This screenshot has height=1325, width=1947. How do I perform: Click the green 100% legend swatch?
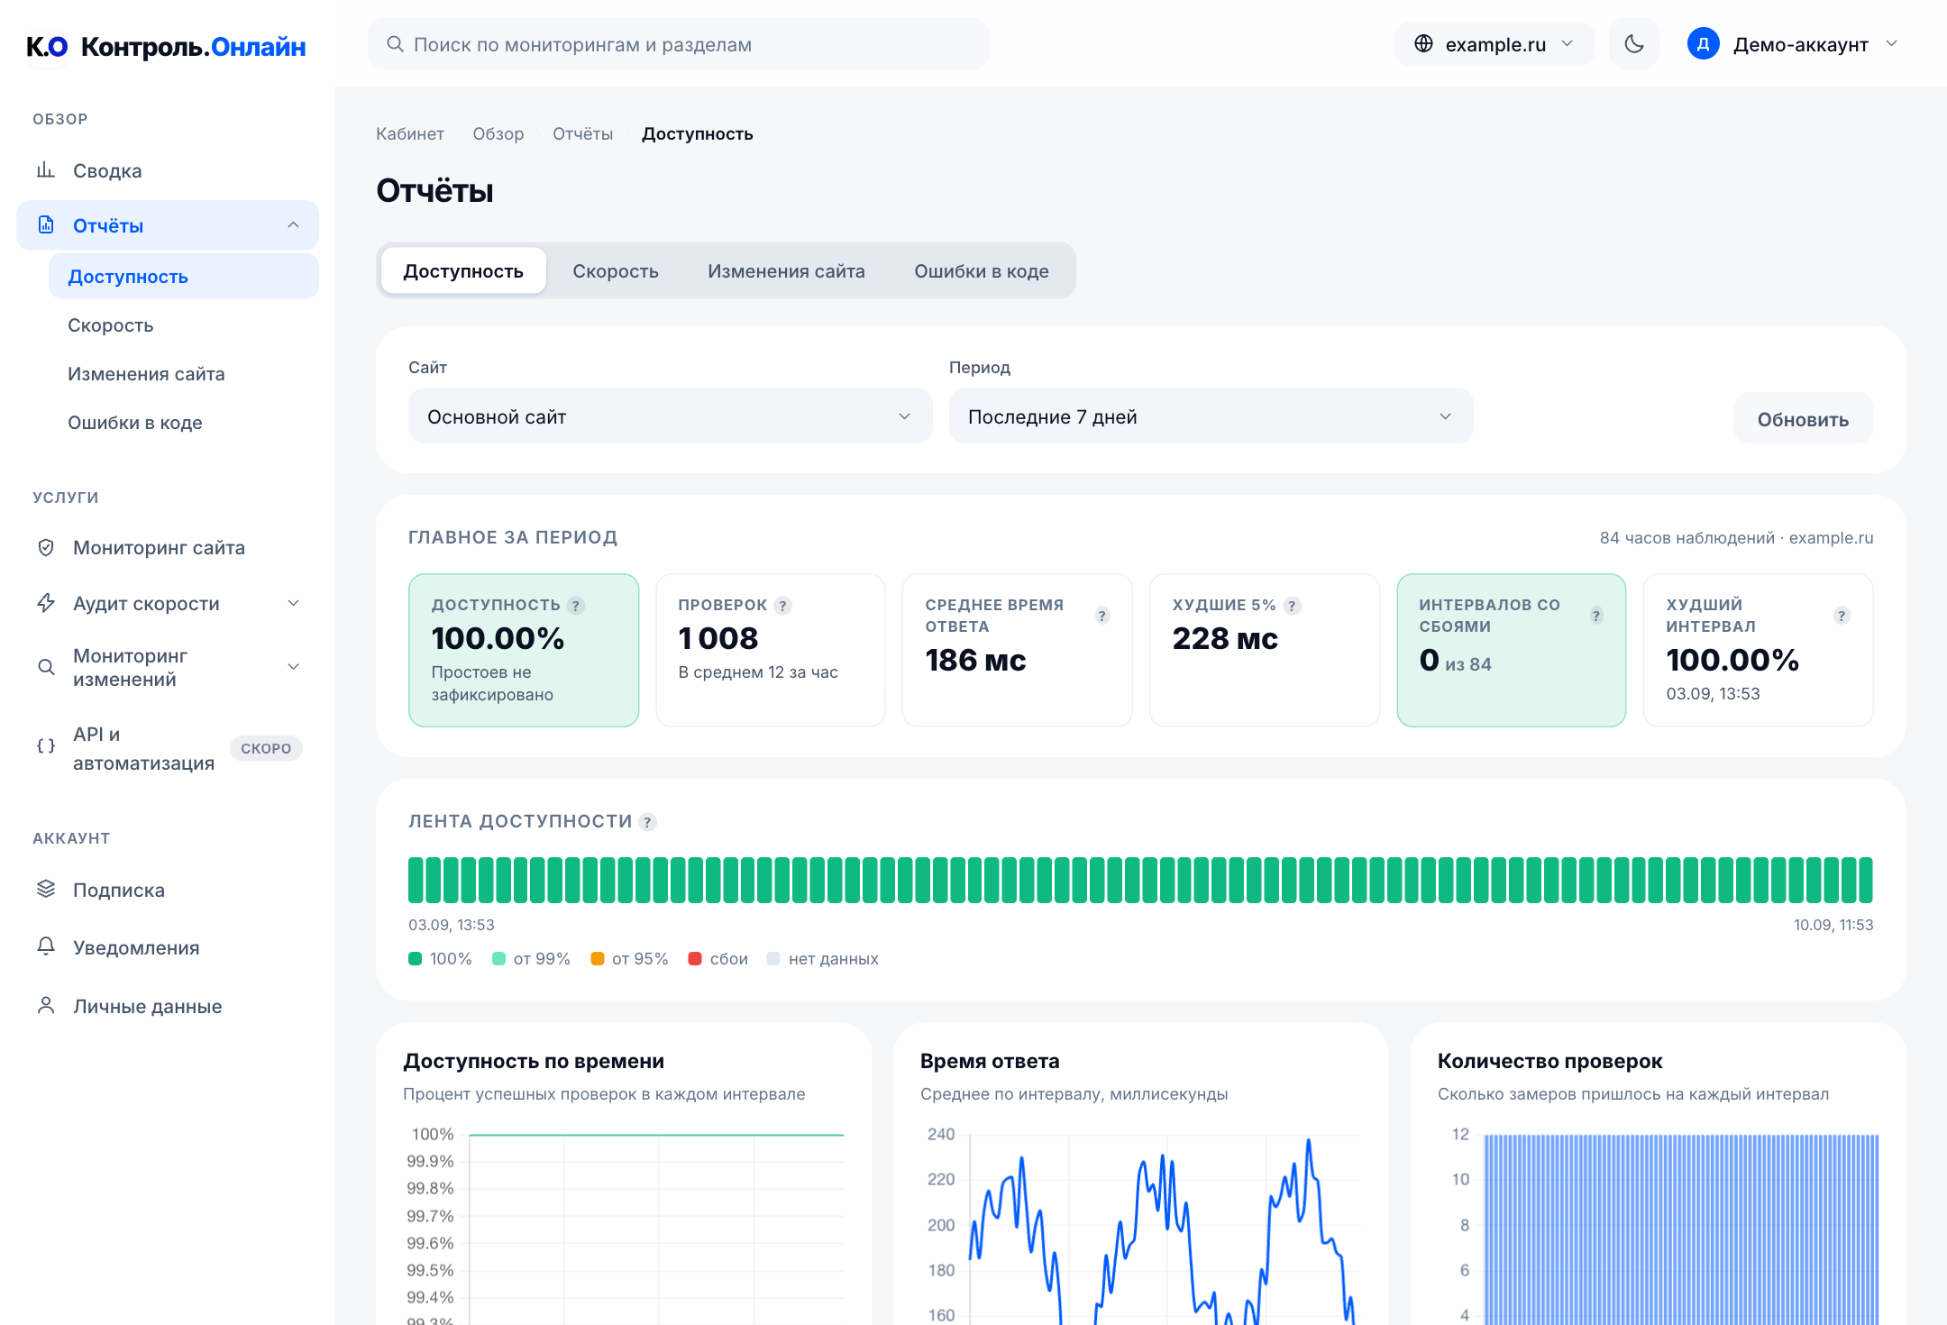coord(415,958)
